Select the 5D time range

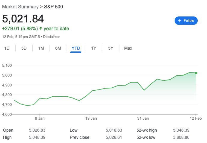[24, 48]
